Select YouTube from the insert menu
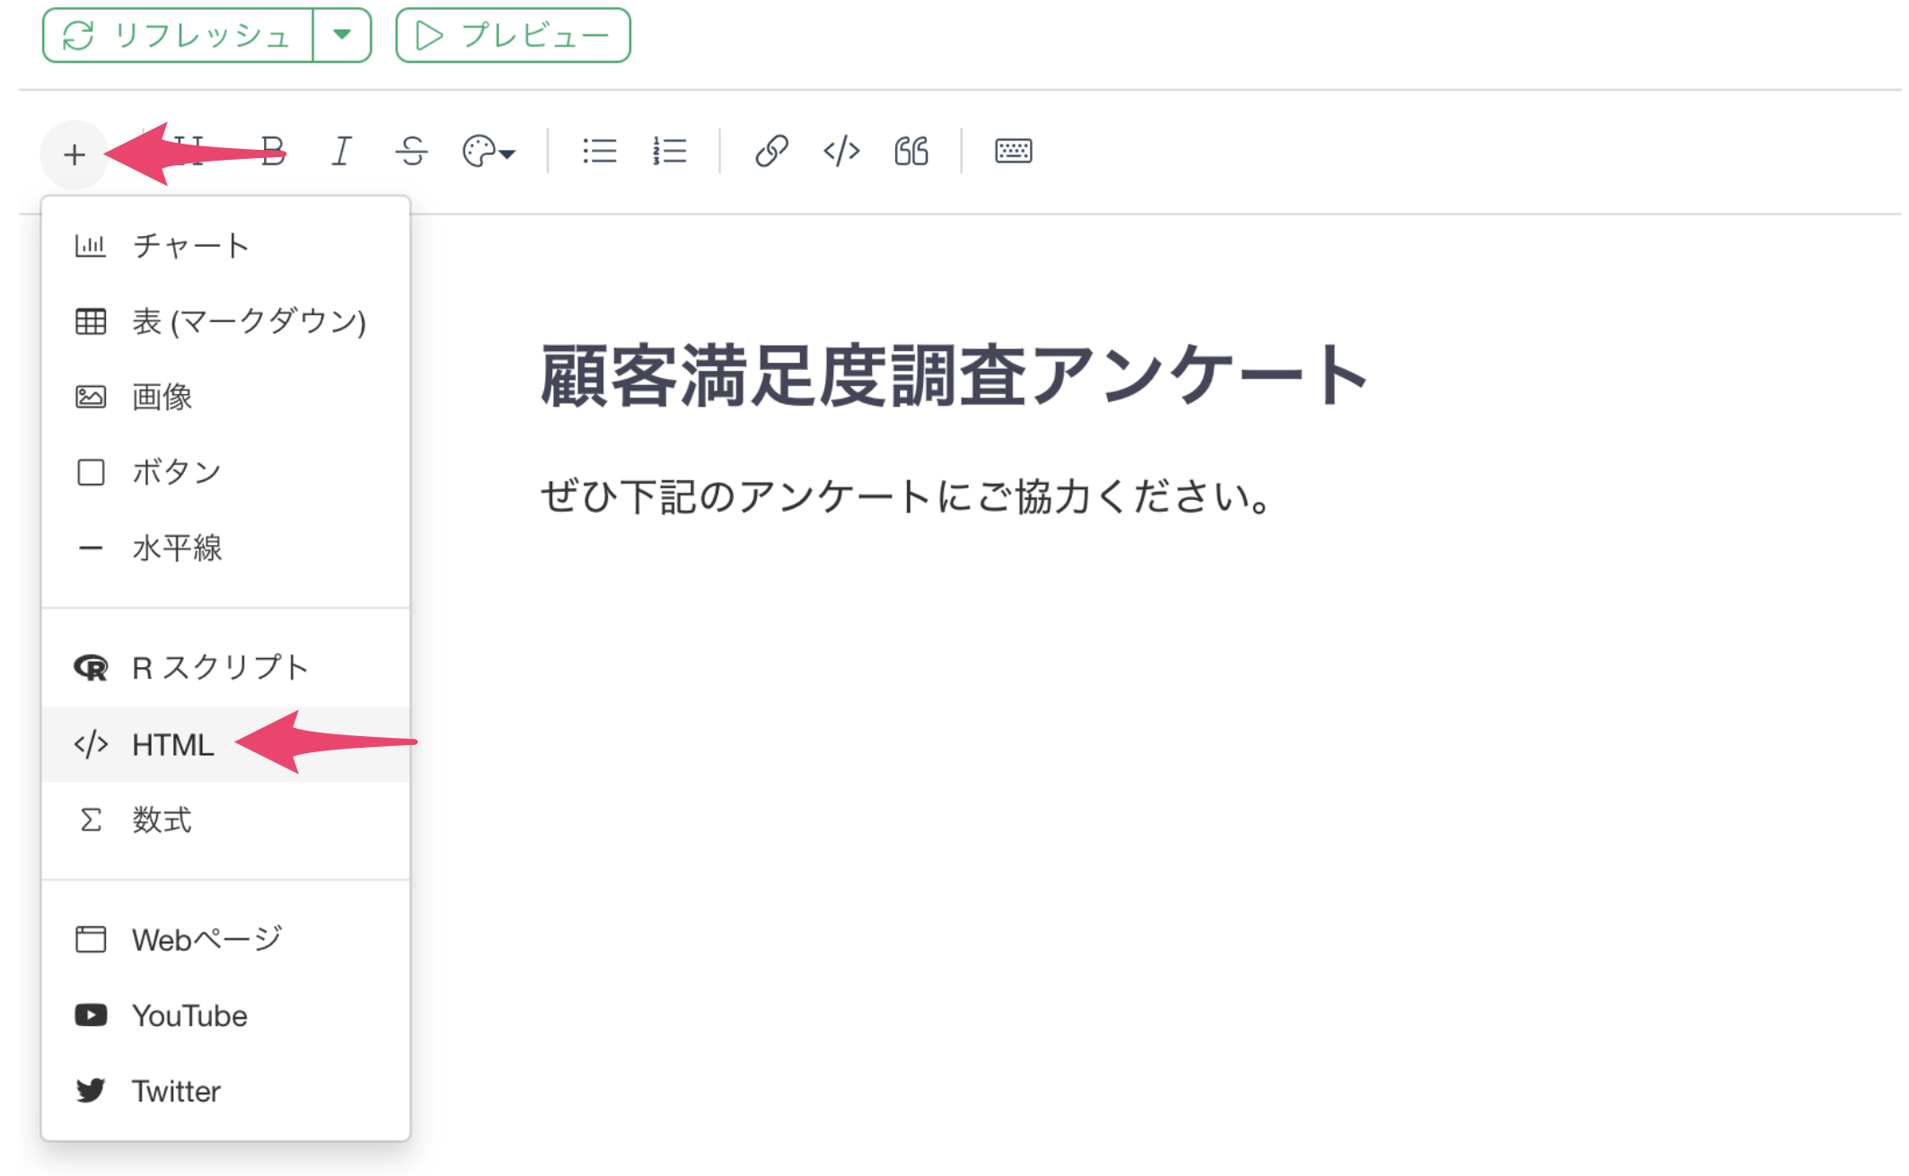This screenshot has width=1909, height=1176. pos(225,1015)
